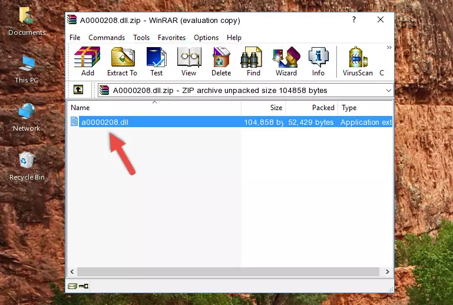Open the View file tool
Viewport: 453px width, 305px height.
(189, 61)
